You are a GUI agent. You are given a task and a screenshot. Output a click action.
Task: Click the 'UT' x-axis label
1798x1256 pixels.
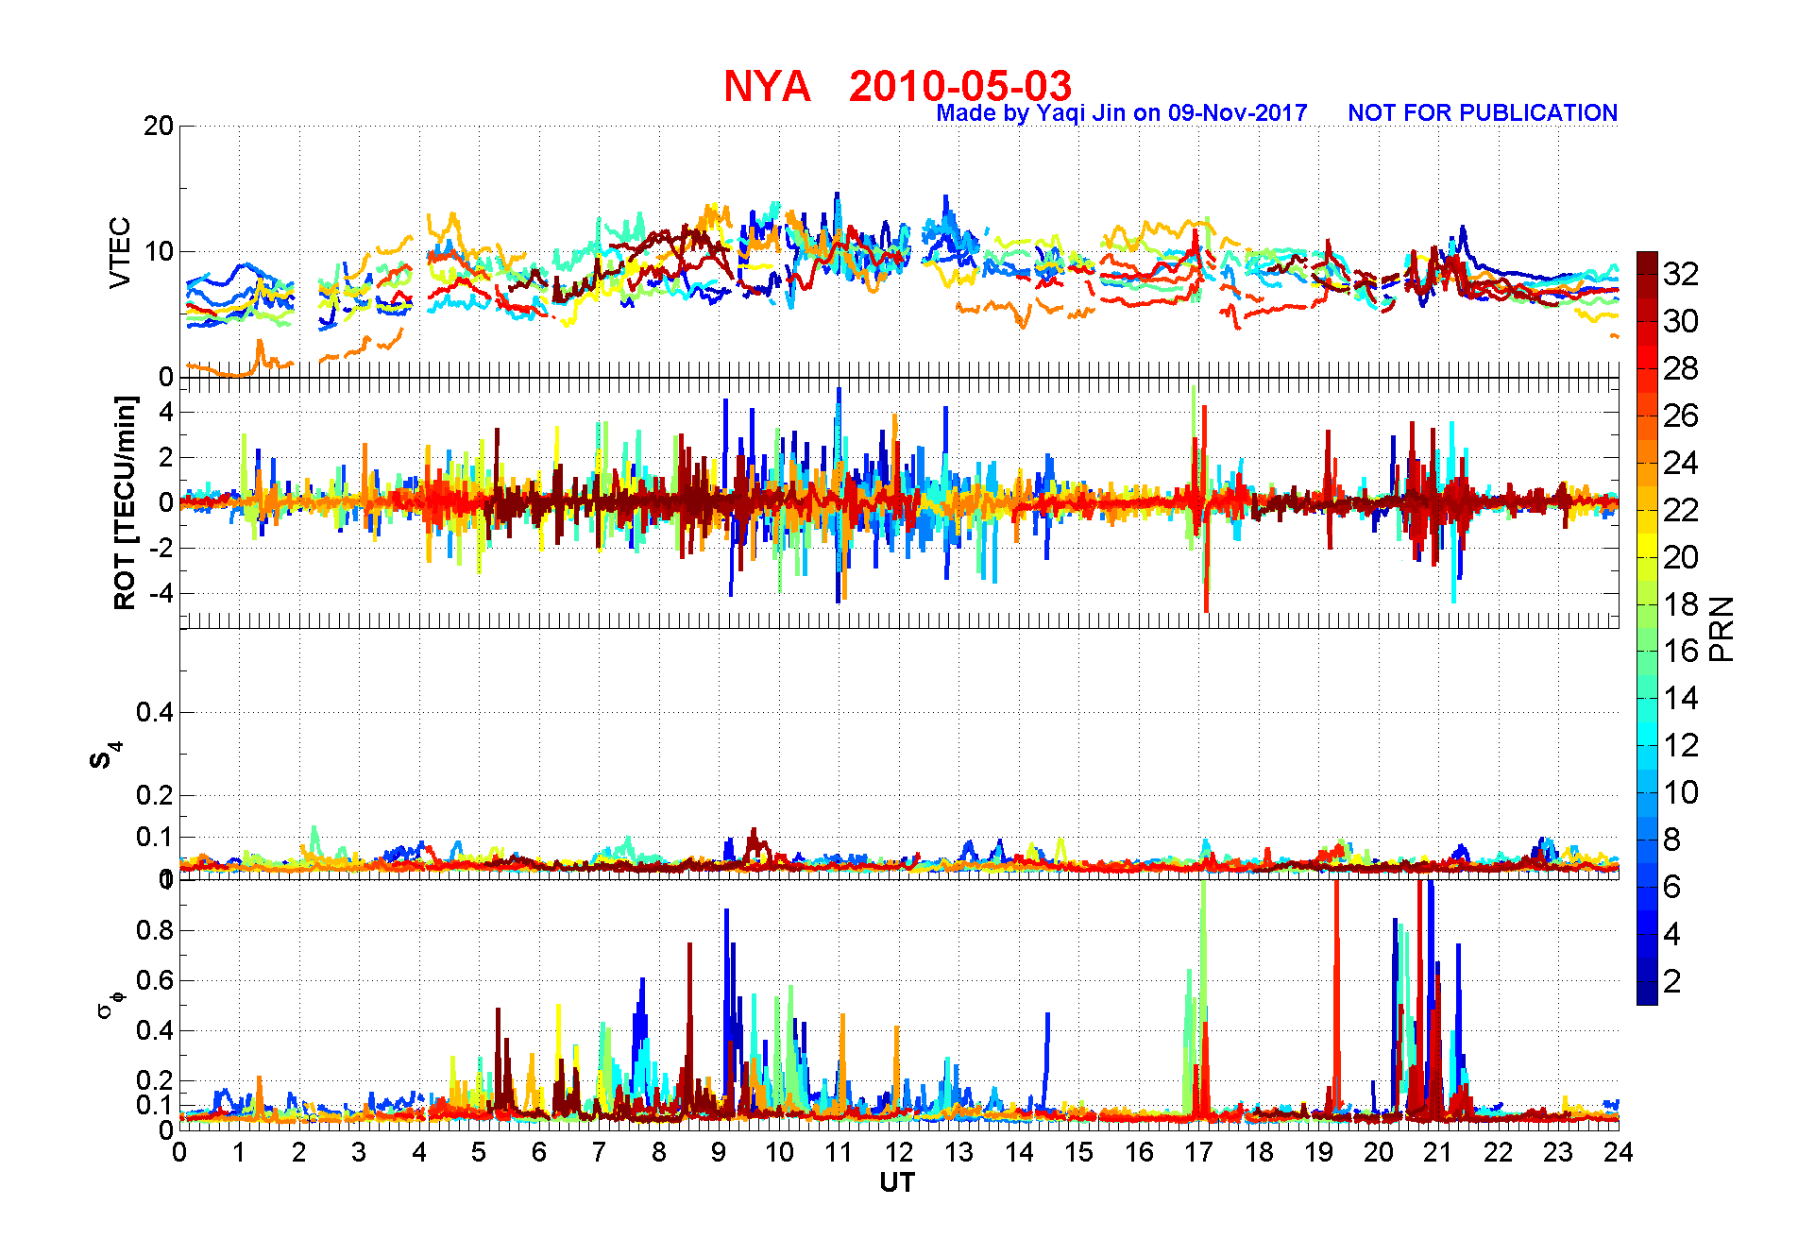[x=897, y=1182]
